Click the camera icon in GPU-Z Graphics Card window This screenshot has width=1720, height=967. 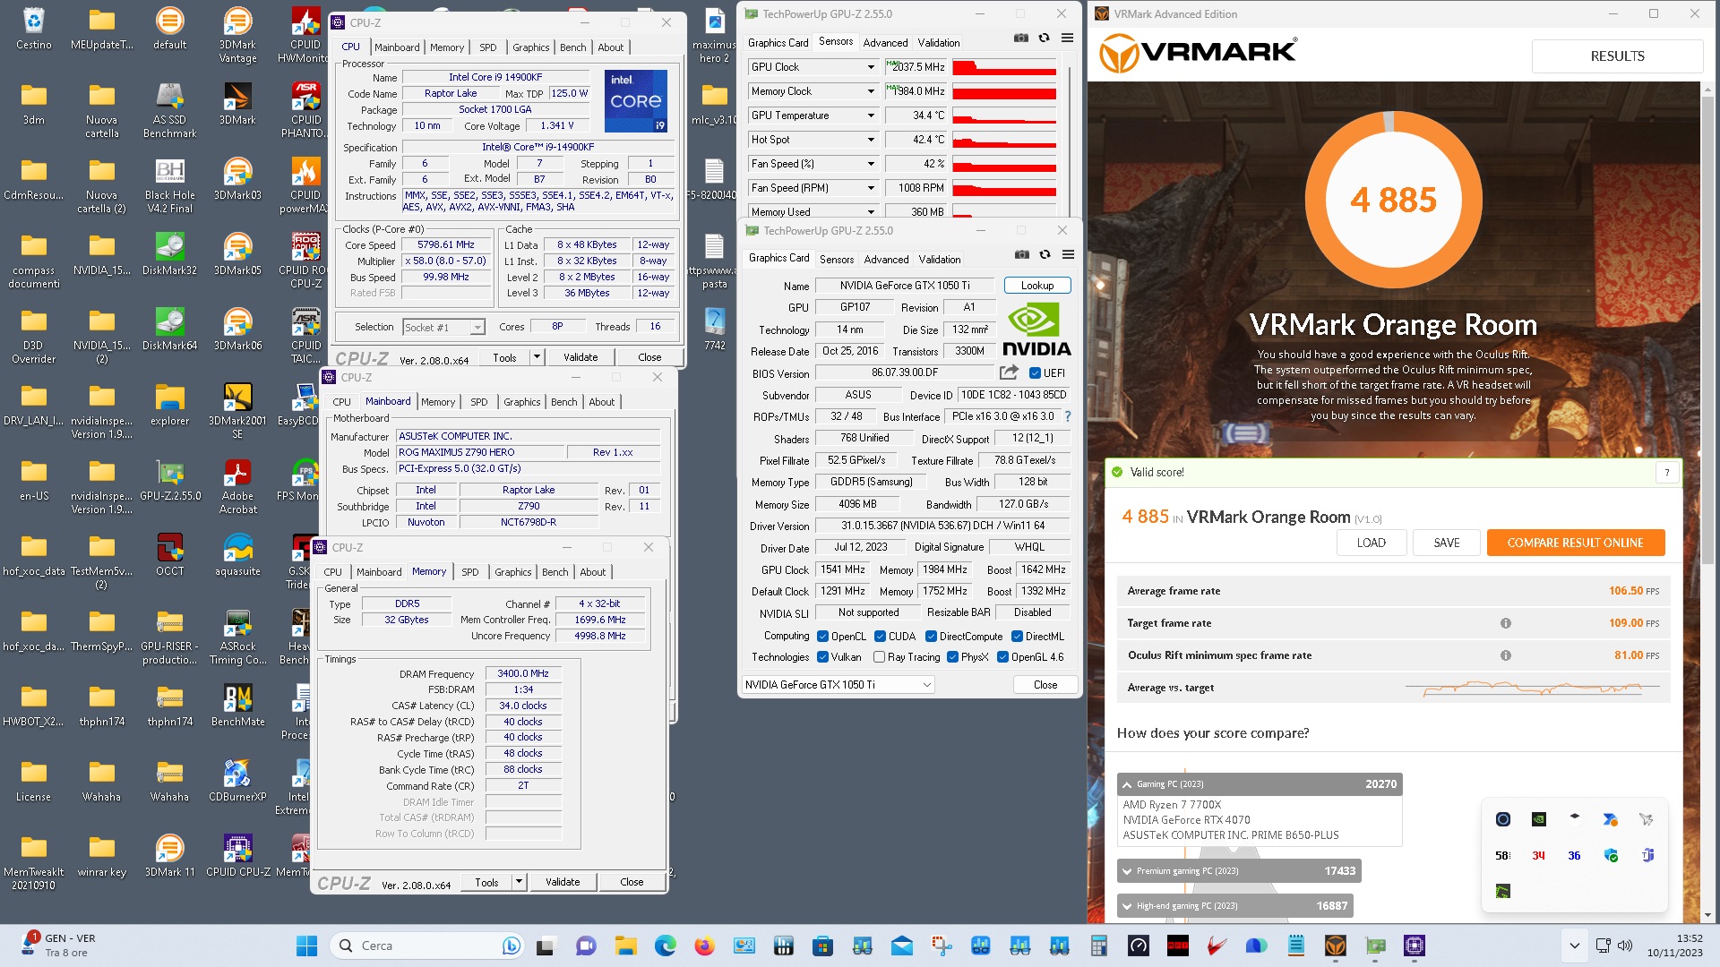(1021, 255)
